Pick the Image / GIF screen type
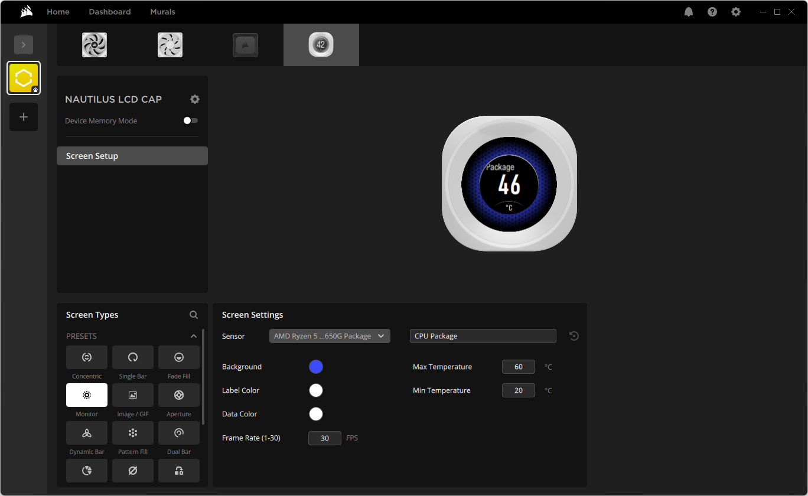Viewport: 808px width, 496px height. (133, 395)
